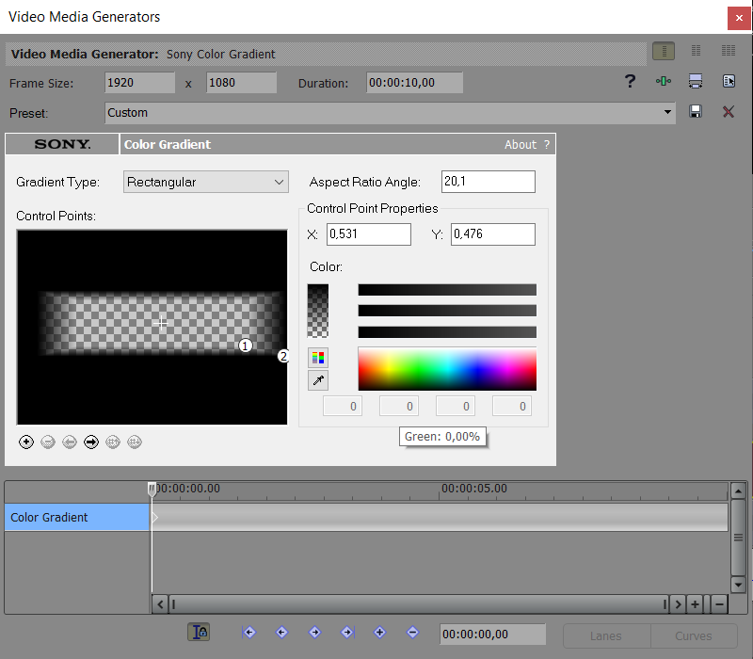Save the preset with the floppy disk icon
The width and height of the screenshot is (753, 659).
coord(696,112)
